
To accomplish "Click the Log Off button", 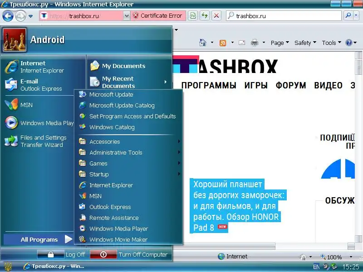I will [x=62, y=254].
